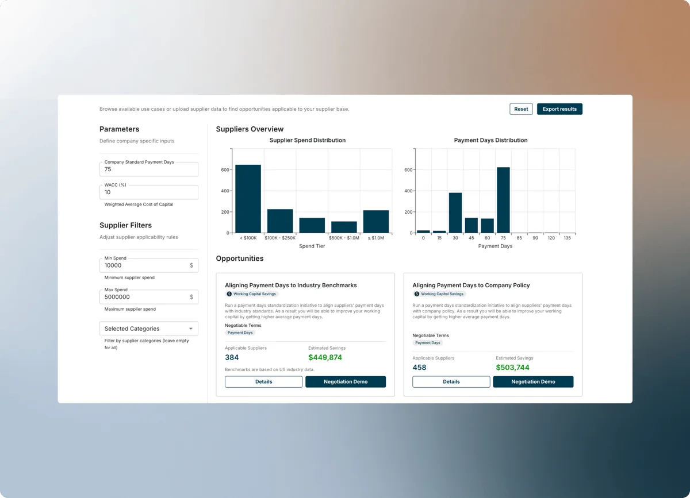Click the 'Parameters' heading
This screenshot has width=690, height=498.
click(x=119, y=129)
